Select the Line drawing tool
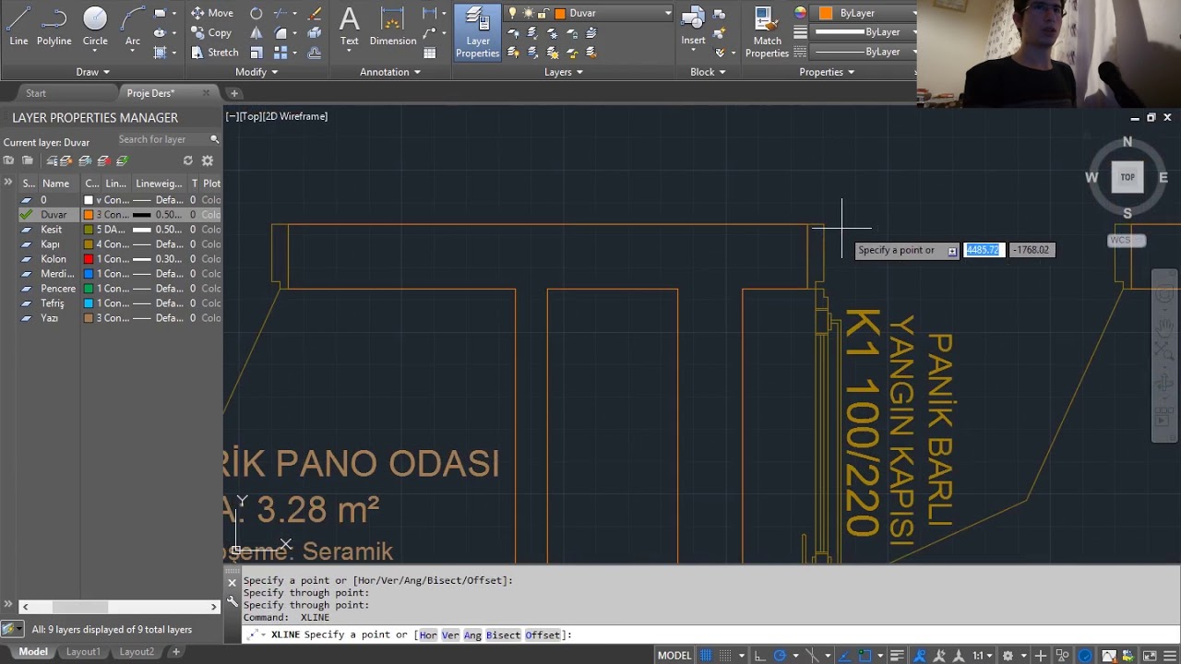This screenshot has height=664, width=1181. (18, 26)
